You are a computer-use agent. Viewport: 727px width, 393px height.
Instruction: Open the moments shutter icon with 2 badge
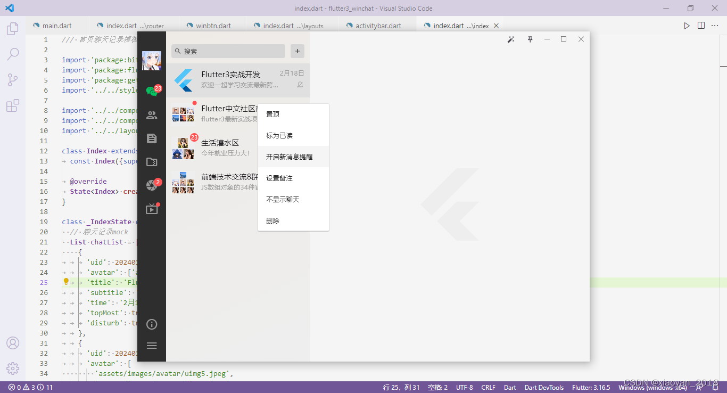[153, 185]
